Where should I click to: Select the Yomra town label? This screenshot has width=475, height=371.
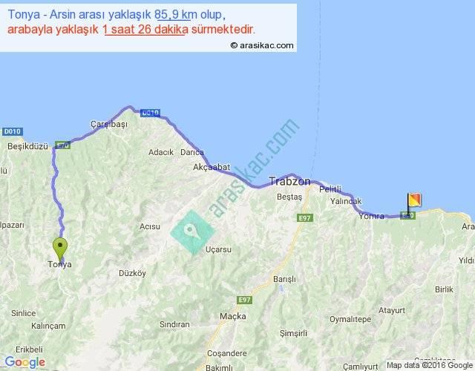371,216
